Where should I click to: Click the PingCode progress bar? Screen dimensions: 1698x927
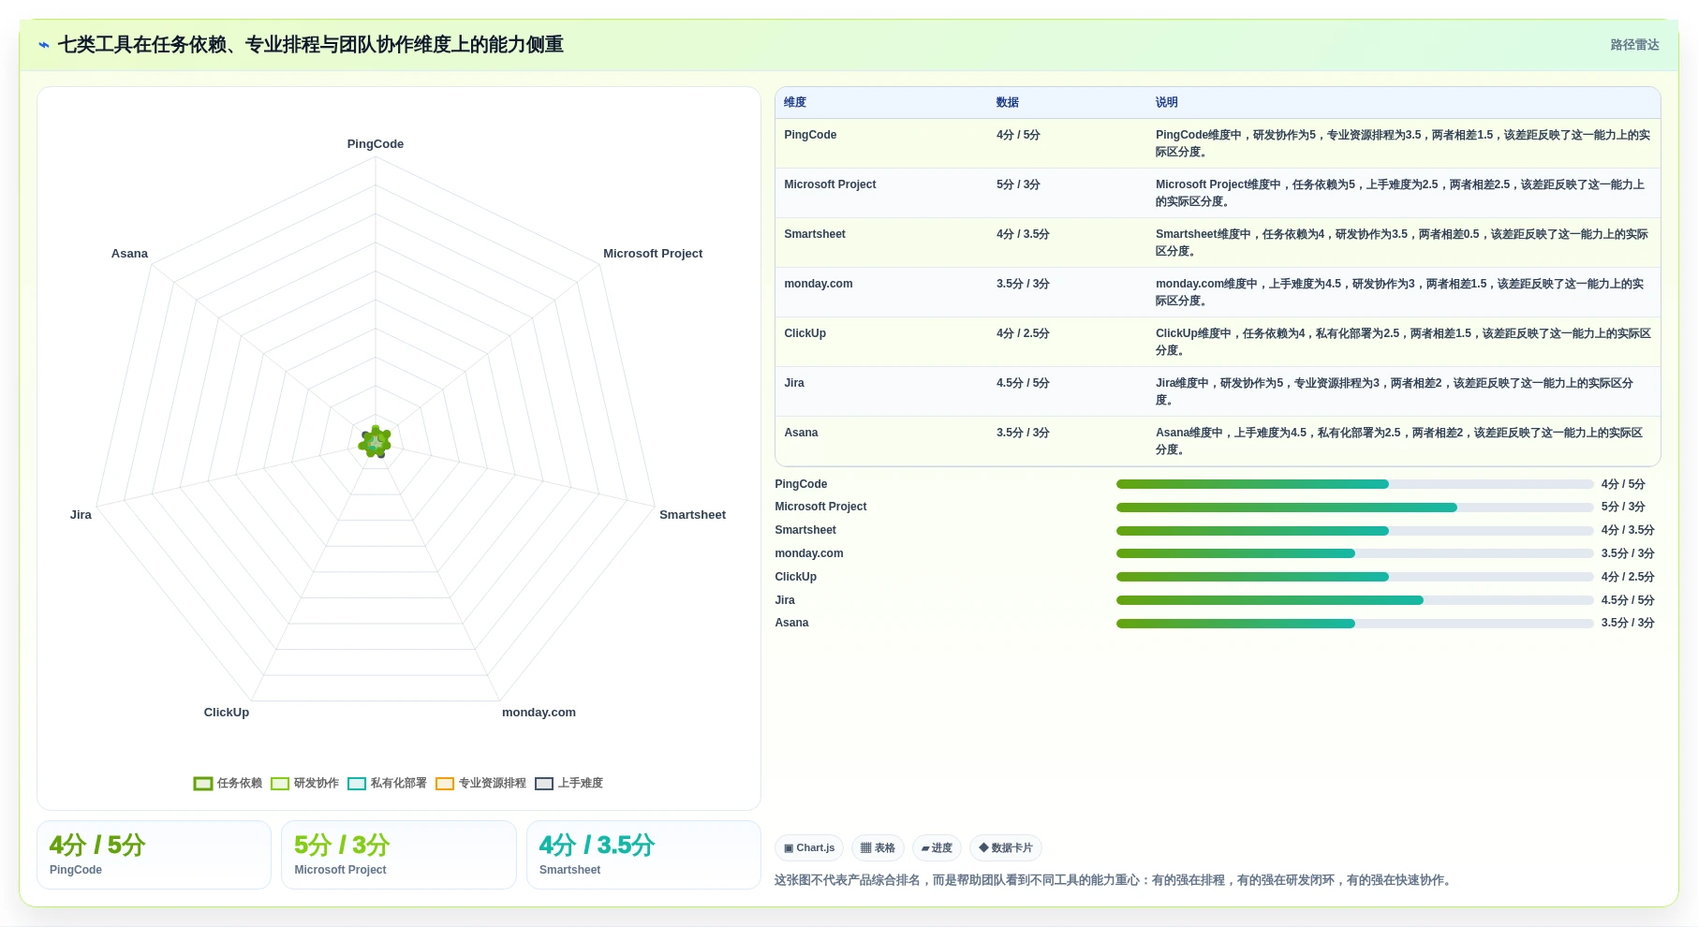click(1354, 484)
